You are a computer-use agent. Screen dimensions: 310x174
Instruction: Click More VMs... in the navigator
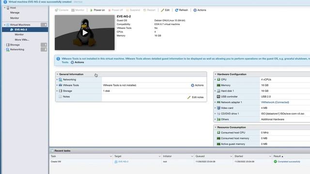coord(22,40)
